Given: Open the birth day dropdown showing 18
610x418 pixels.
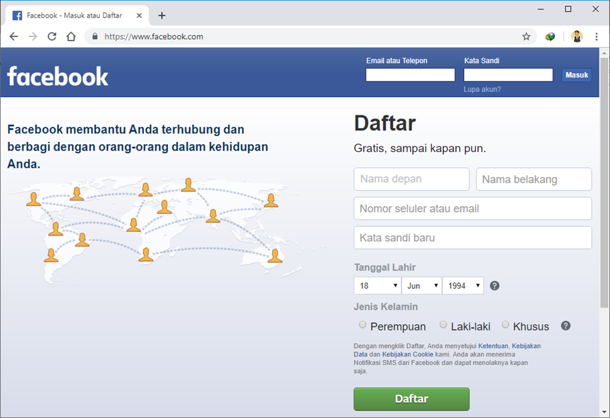Looking at the screenshot, I should click(x=377, y=286).
